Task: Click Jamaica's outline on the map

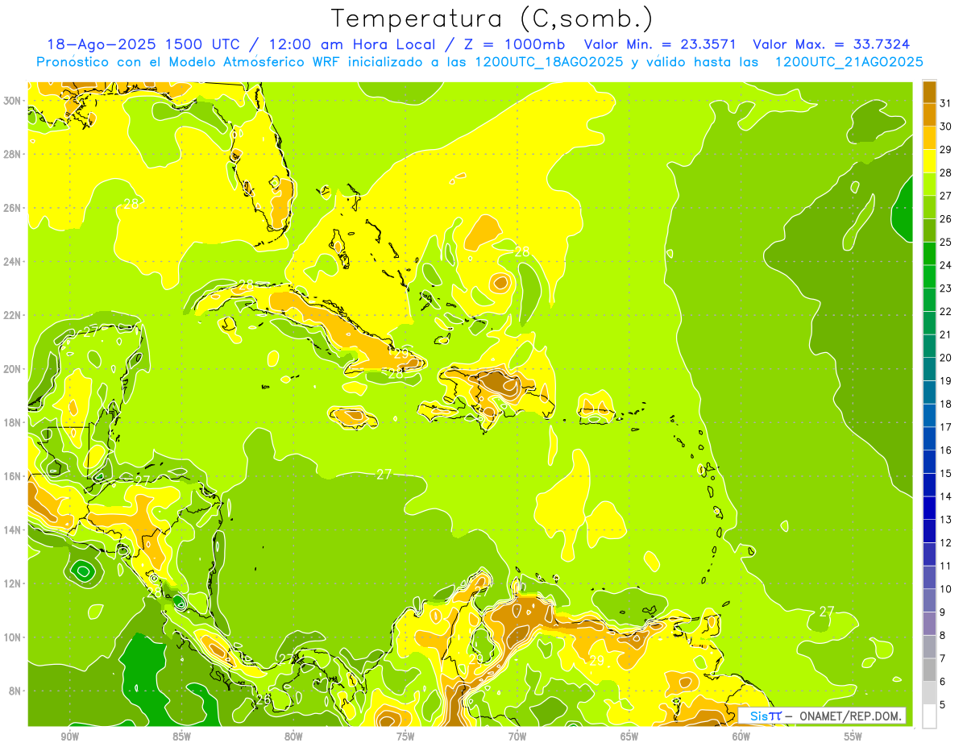Action: pyautogui.click(x=354, y=417)
